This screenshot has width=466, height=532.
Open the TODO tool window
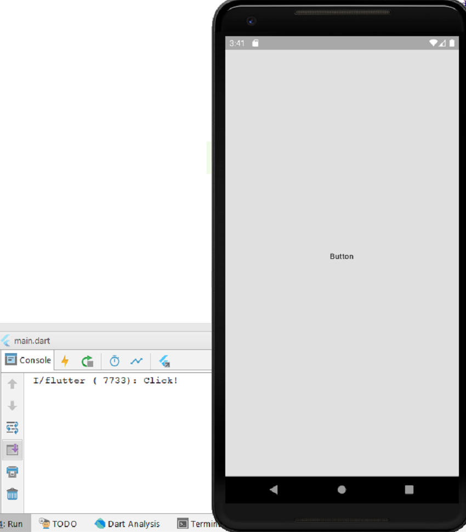[x=57, y=524]
